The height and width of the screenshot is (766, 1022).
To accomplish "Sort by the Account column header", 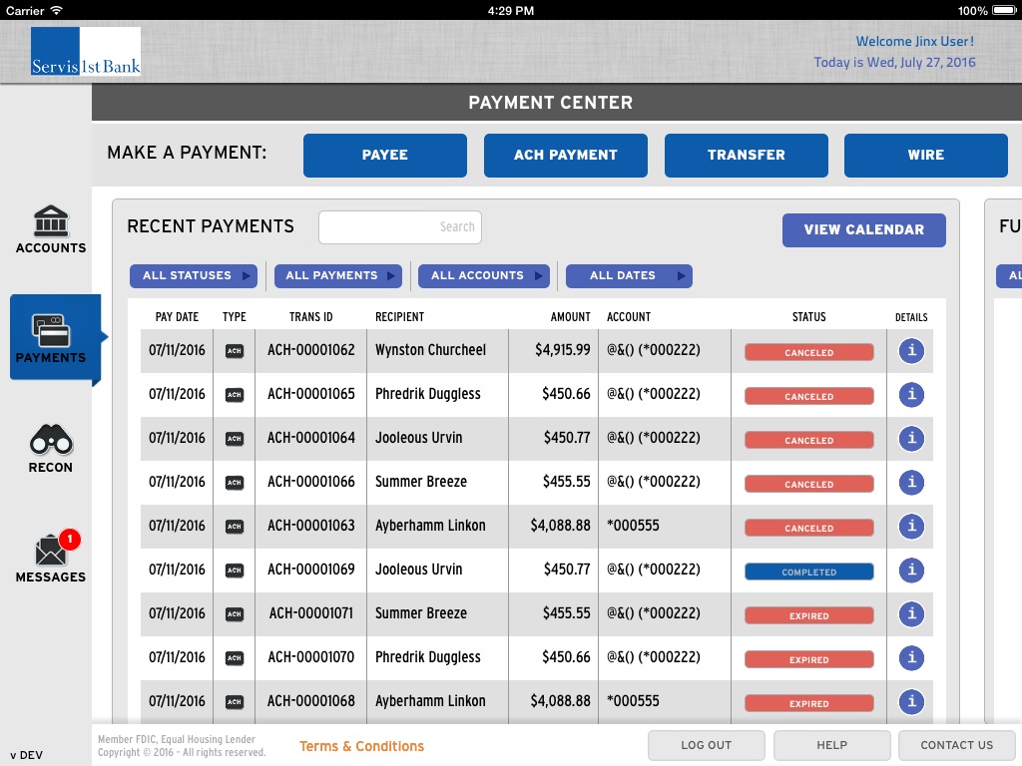I will click(x=629, y=317).
